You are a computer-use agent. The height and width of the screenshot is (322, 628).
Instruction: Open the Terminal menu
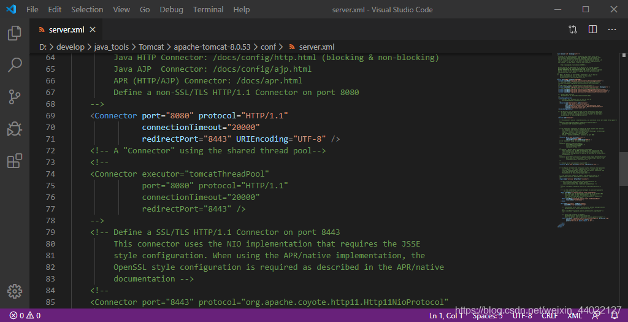tap(209, 10)
